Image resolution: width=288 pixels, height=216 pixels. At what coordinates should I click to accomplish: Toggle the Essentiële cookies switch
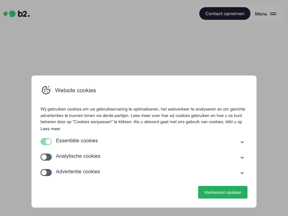[x=46, y=141]
